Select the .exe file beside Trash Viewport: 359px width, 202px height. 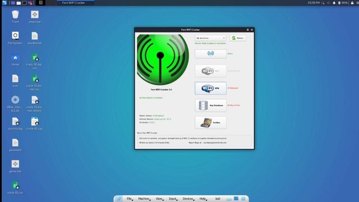(35, 16)
